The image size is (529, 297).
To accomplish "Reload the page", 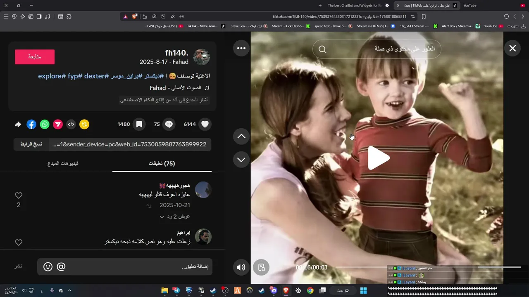I will click(x=506, y=16).
